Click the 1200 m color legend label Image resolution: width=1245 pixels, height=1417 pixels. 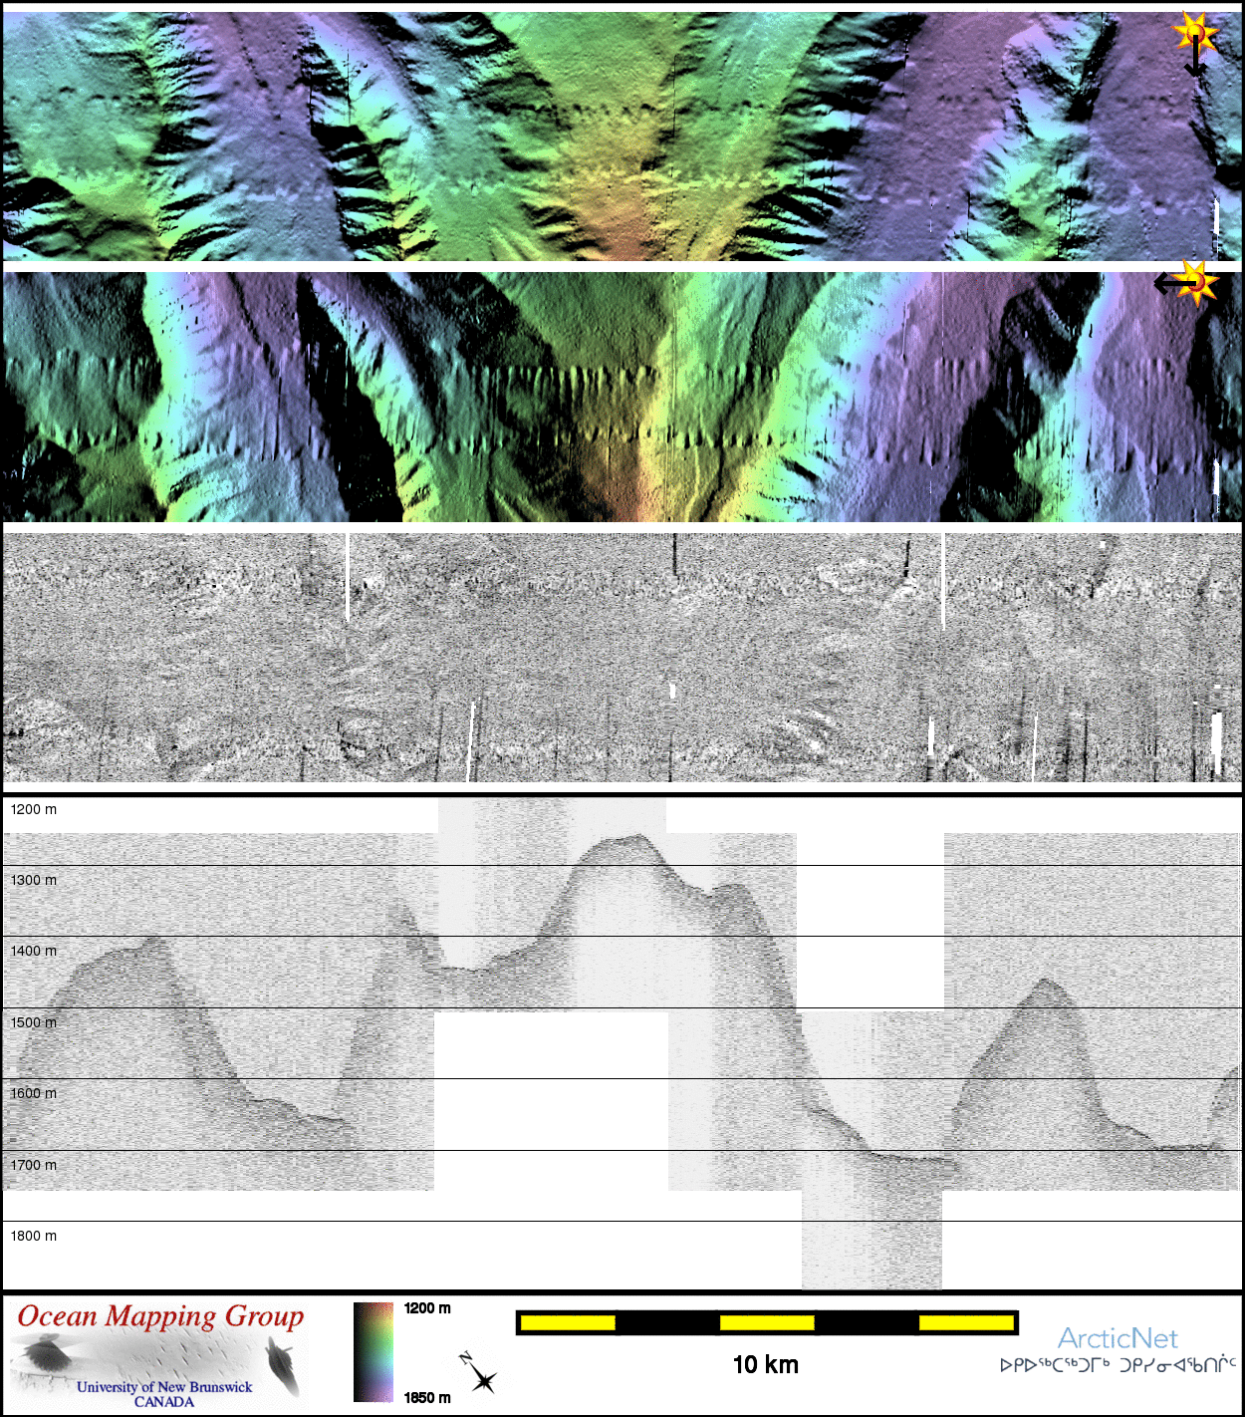pos(427,1308)
